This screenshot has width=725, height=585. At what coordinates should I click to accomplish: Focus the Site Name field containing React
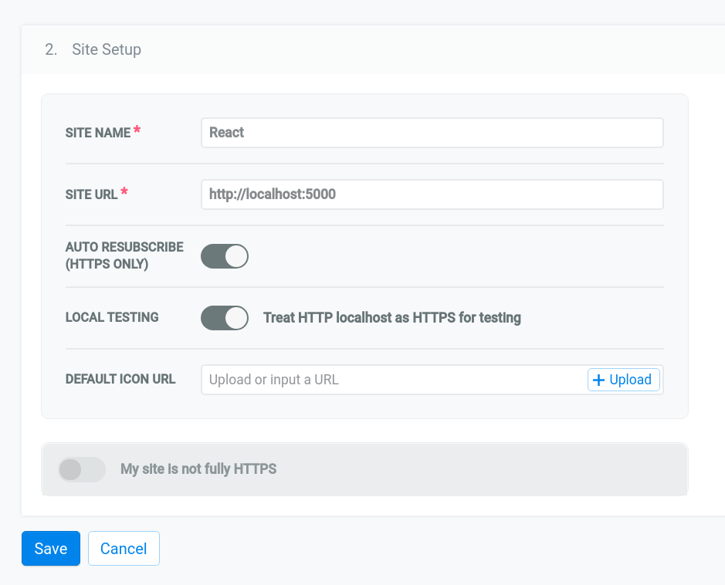coord(432,133)
